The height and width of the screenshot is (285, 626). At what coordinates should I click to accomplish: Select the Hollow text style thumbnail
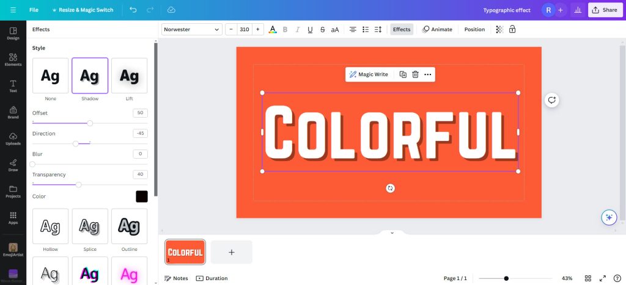coord(50,226)
